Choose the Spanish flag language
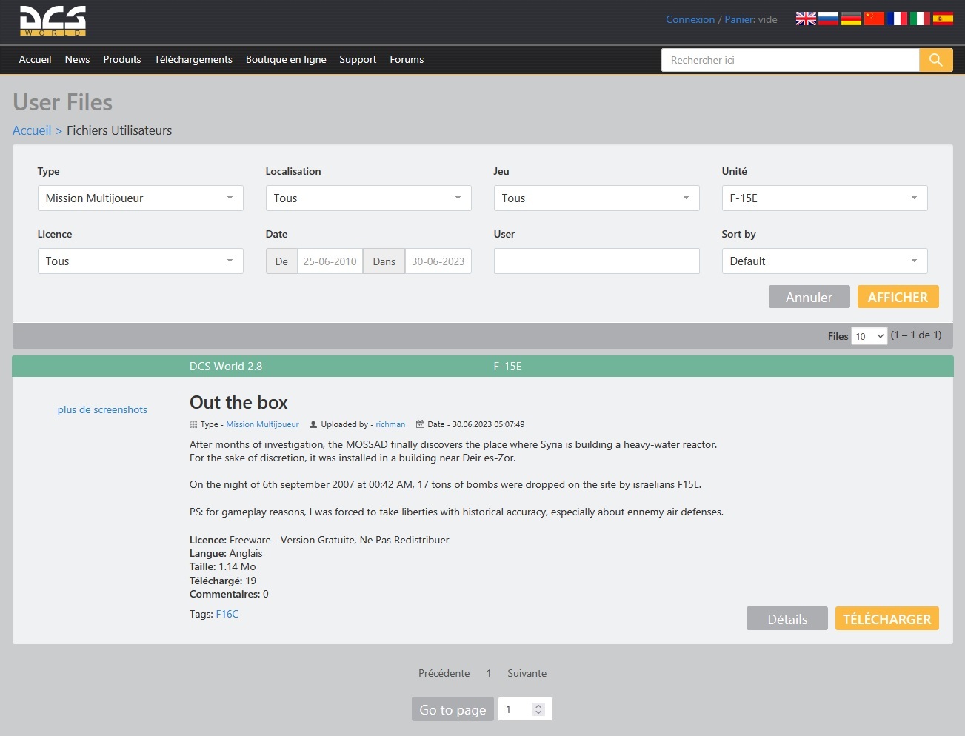Image resolution: width=965 pixels, height=736 pixels. tap(943, 19)
